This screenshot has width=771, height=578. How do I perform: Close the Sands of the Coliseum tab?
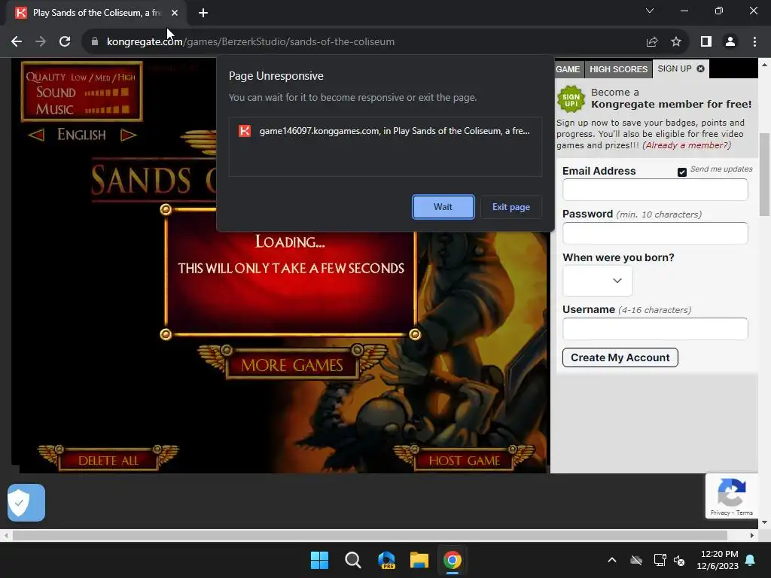click(175, 13)
